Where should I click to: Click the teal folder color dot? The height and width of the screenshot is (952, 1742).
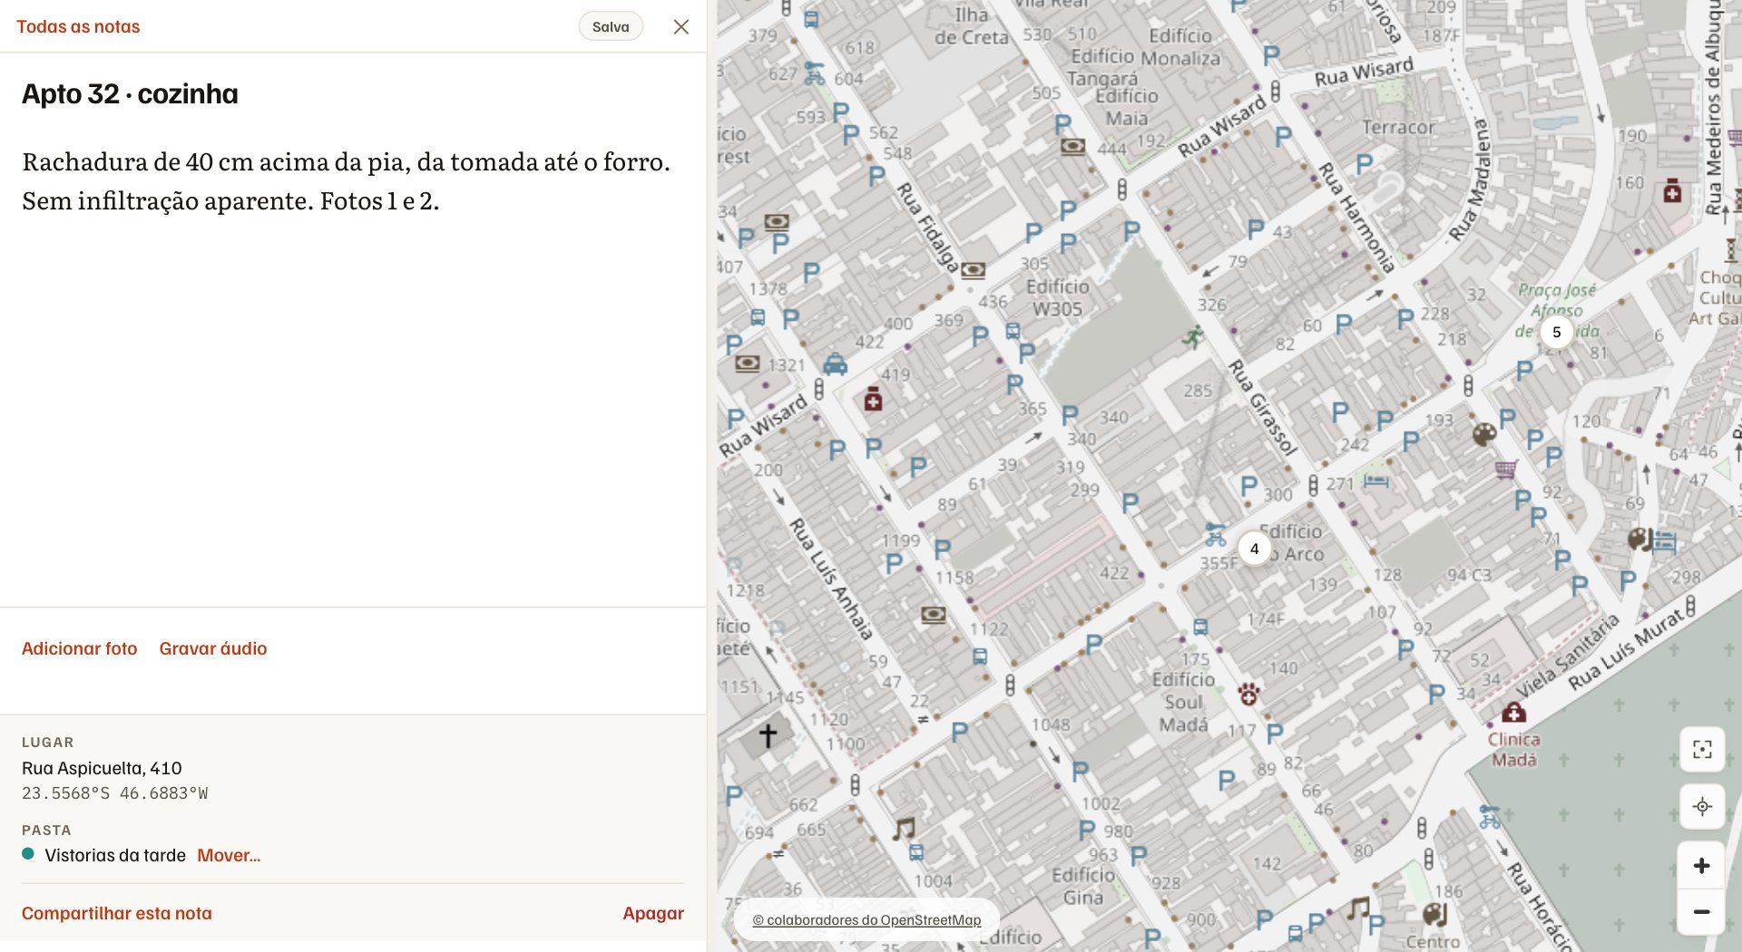(x=28, y=854)
